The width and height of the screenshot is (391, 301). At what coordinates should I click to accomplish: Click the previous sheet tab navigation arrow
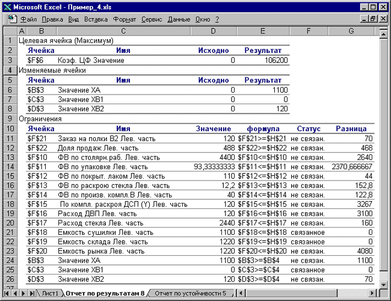(x=15, y=293)
